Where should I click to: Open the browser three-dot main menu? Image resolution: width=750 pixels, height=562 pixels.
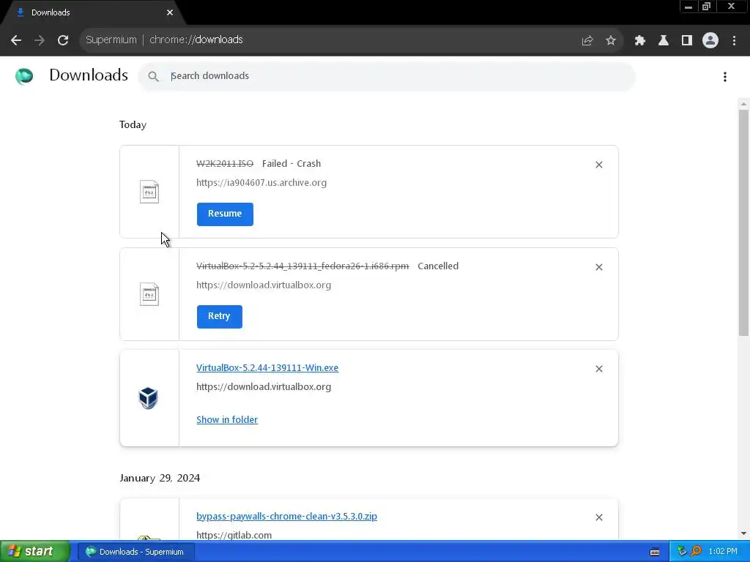click(x=734, y=40)
